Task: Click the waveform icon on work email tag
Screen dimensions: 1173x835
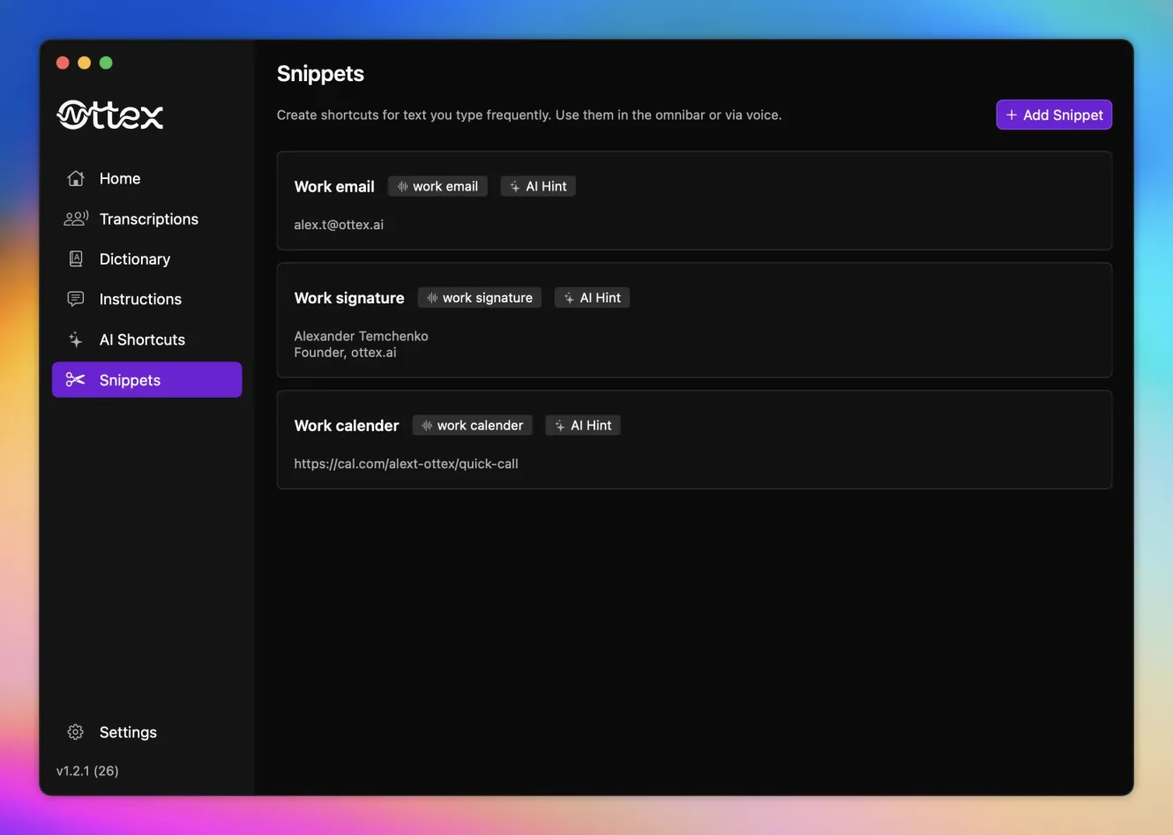Action: pyautogui.click(x=405, y=186)
